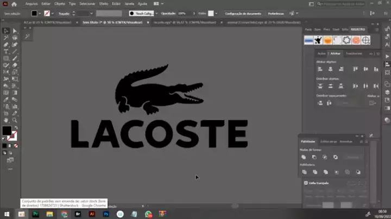The width and height of the screenshot is (391, 219).
Task: Select the Zoom tool
Action: 15,120
